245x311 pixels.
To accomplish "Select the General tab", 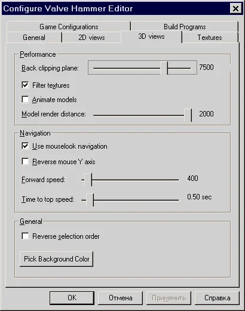I will pos(34,38).
